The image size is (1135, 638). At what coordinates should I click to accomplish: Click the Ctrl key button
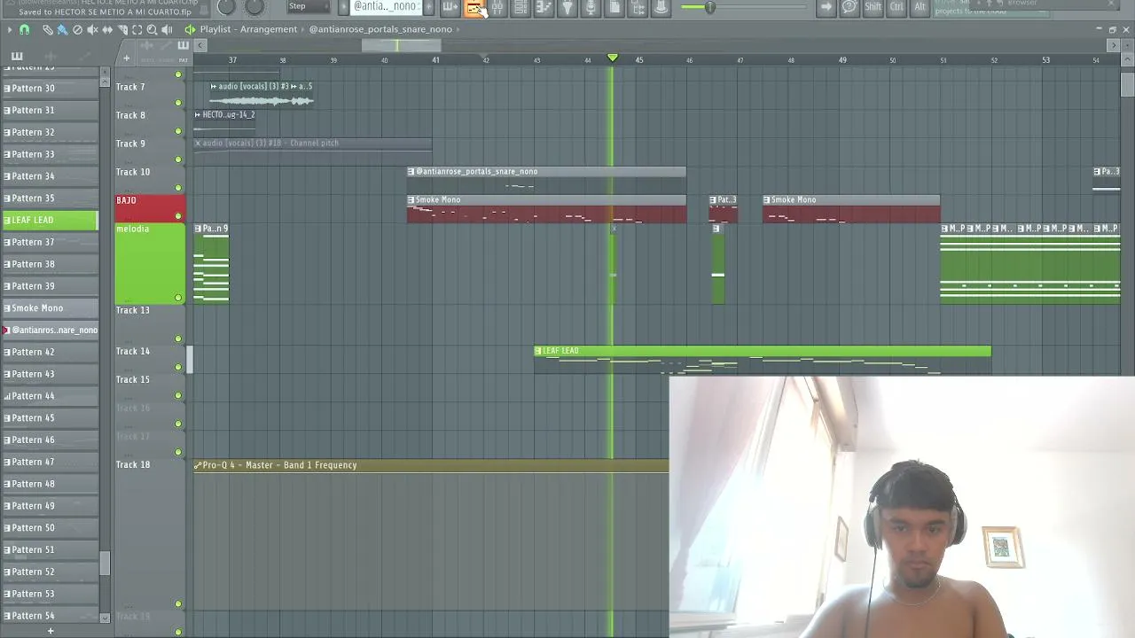click(896, 7)
